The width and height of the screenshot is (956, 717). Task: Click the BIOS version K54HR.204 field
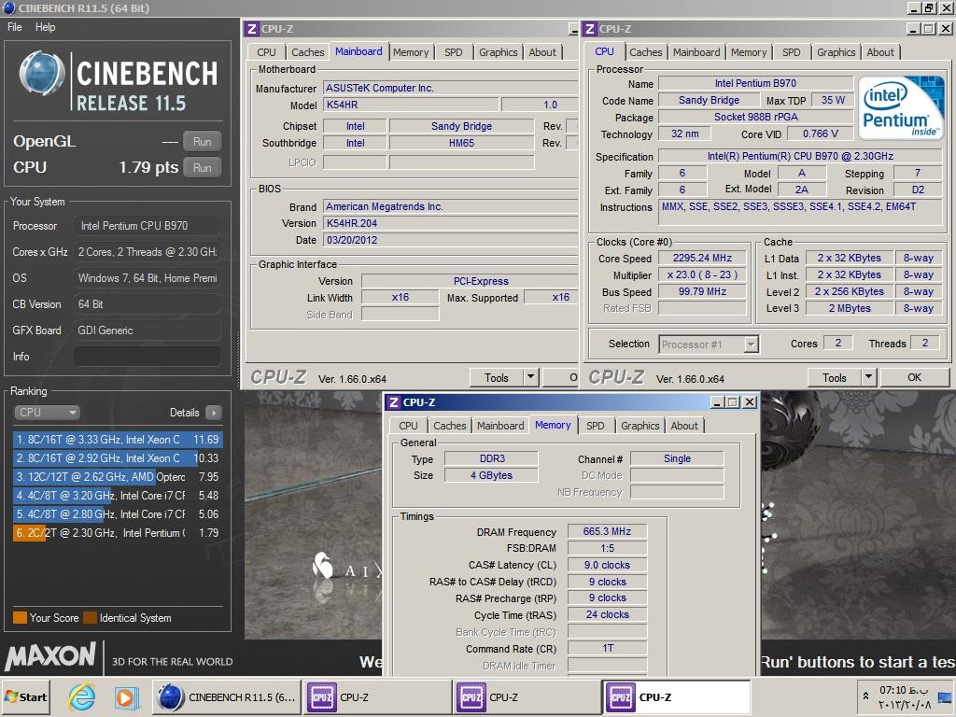(451, 223)
